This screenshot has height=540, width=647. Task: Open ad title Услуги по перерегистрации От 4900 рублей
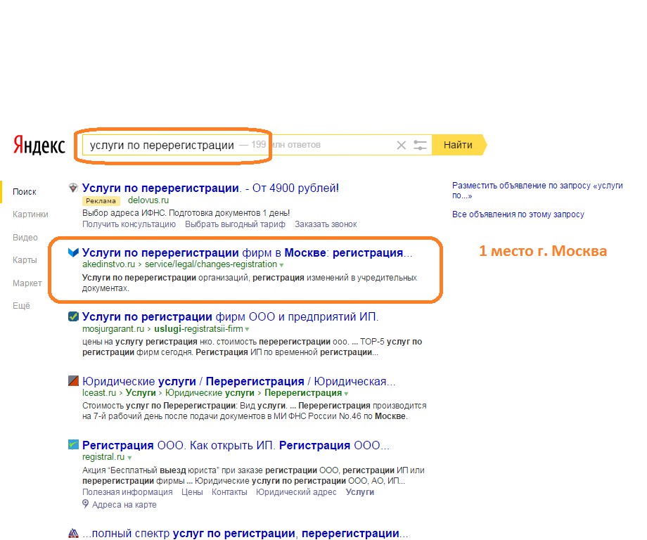(210, 188)
